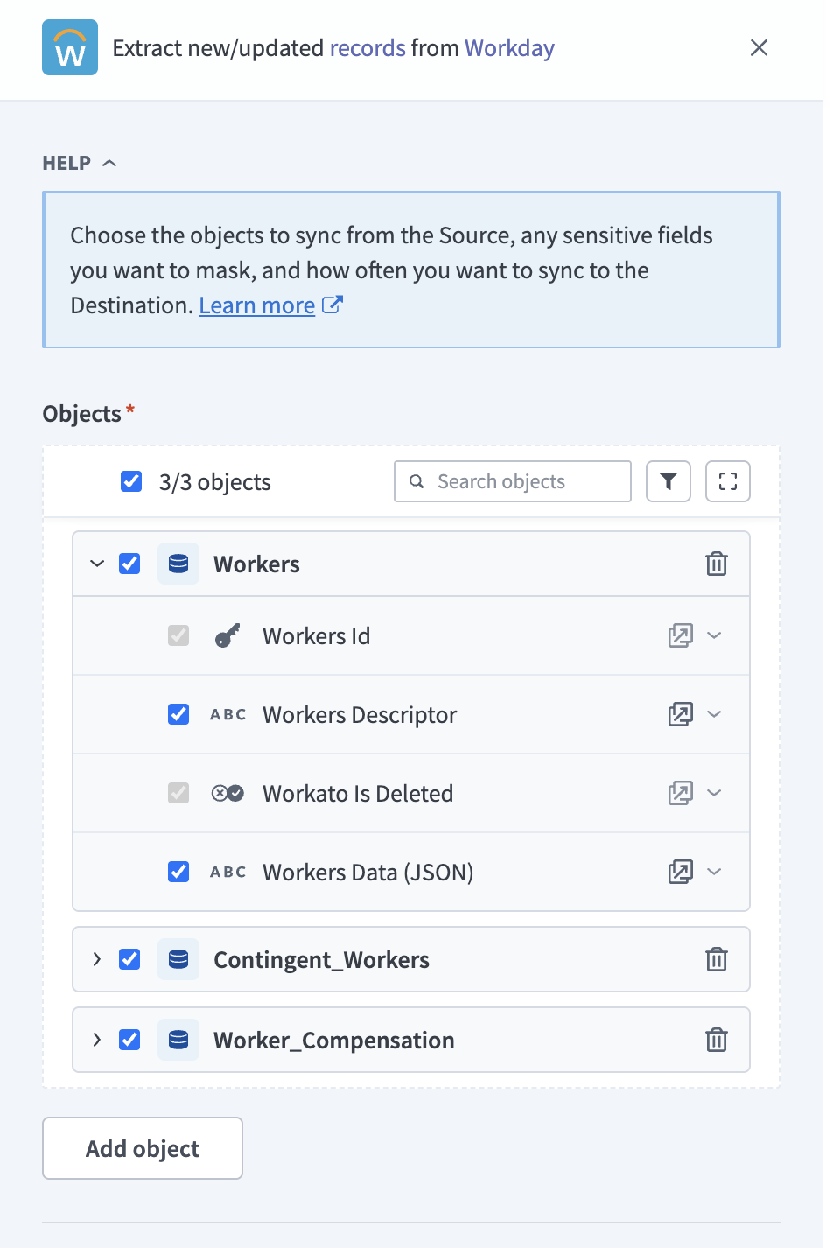
Task: Click the disabled Workers Id checkbox
Action: 178,635
